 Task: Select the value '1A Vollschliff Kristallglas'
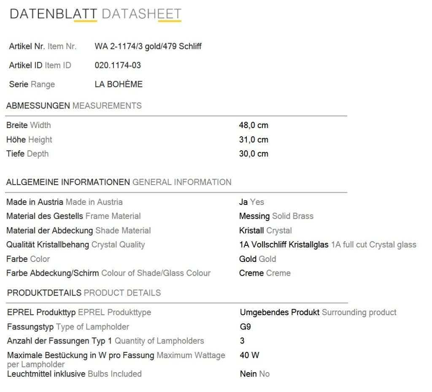284,245
